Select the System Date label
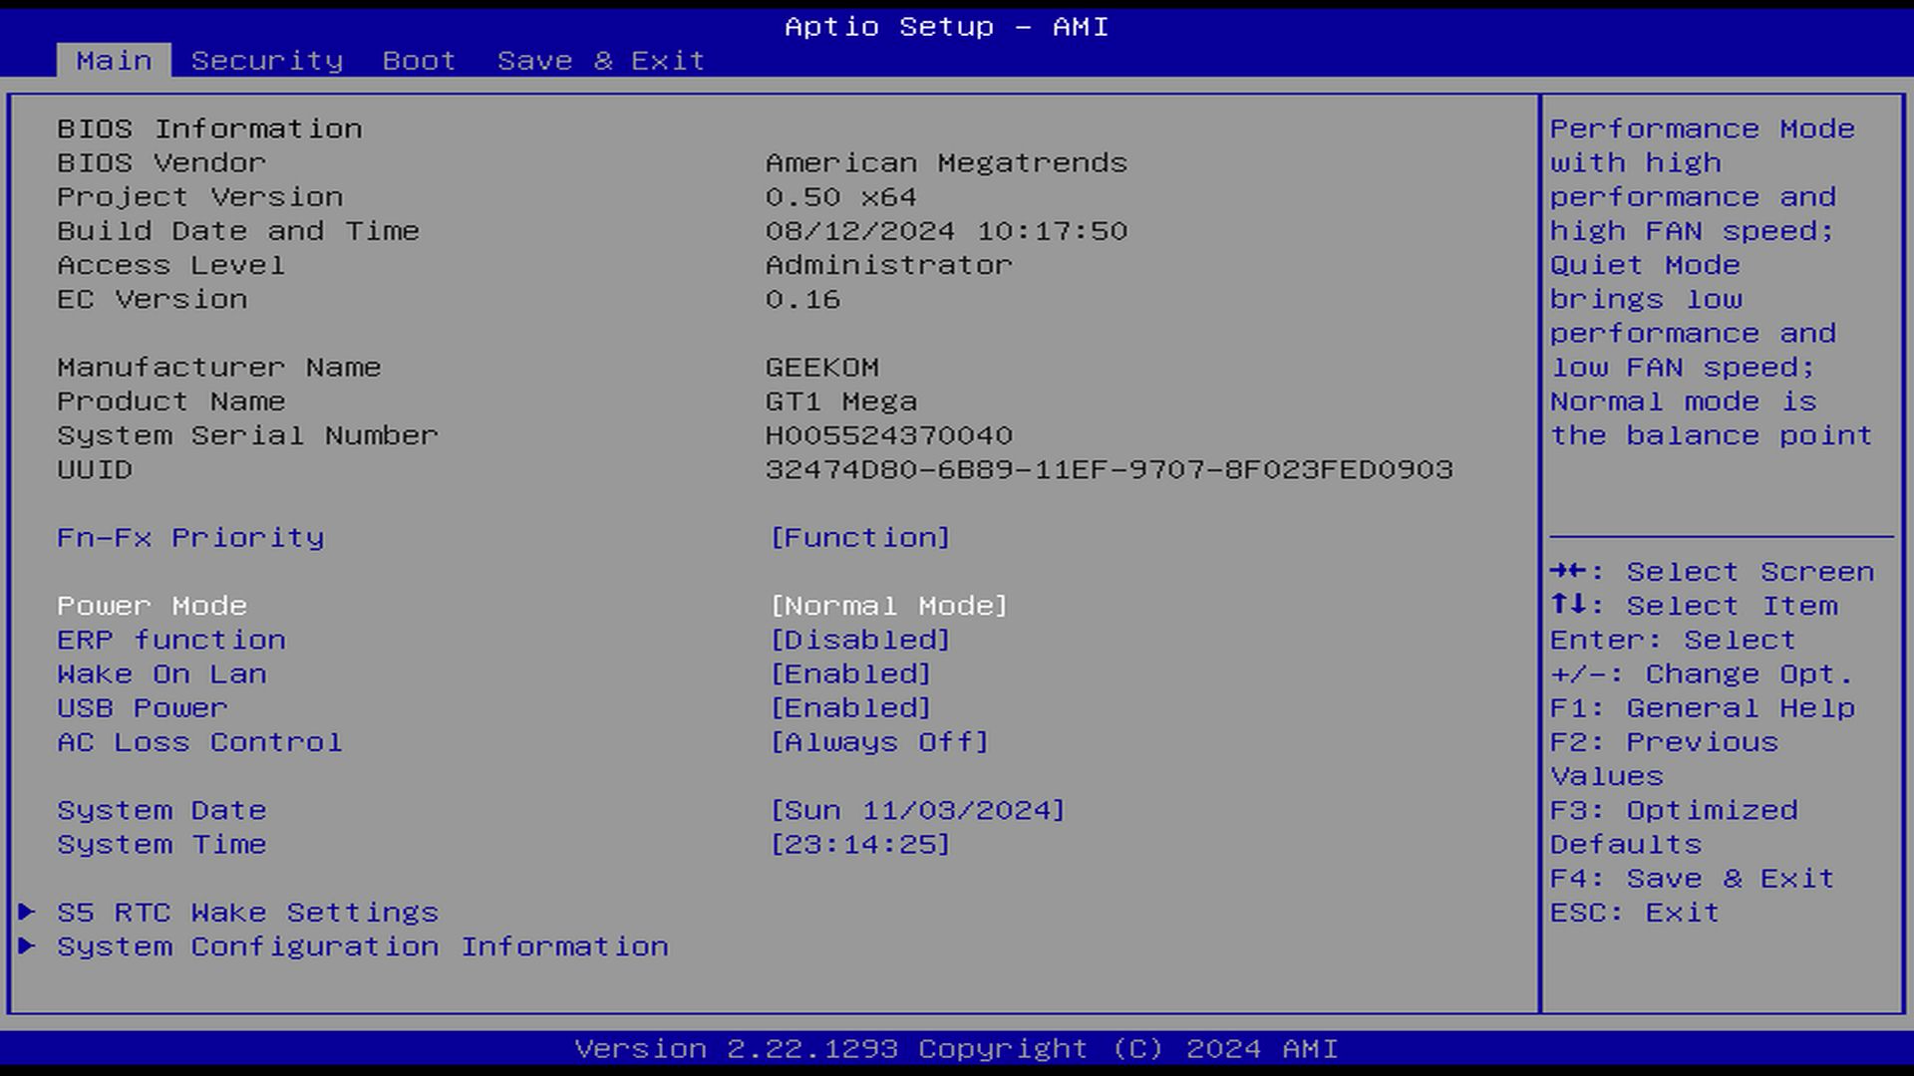The image size is (1914, 1076). tap(161, 810)
